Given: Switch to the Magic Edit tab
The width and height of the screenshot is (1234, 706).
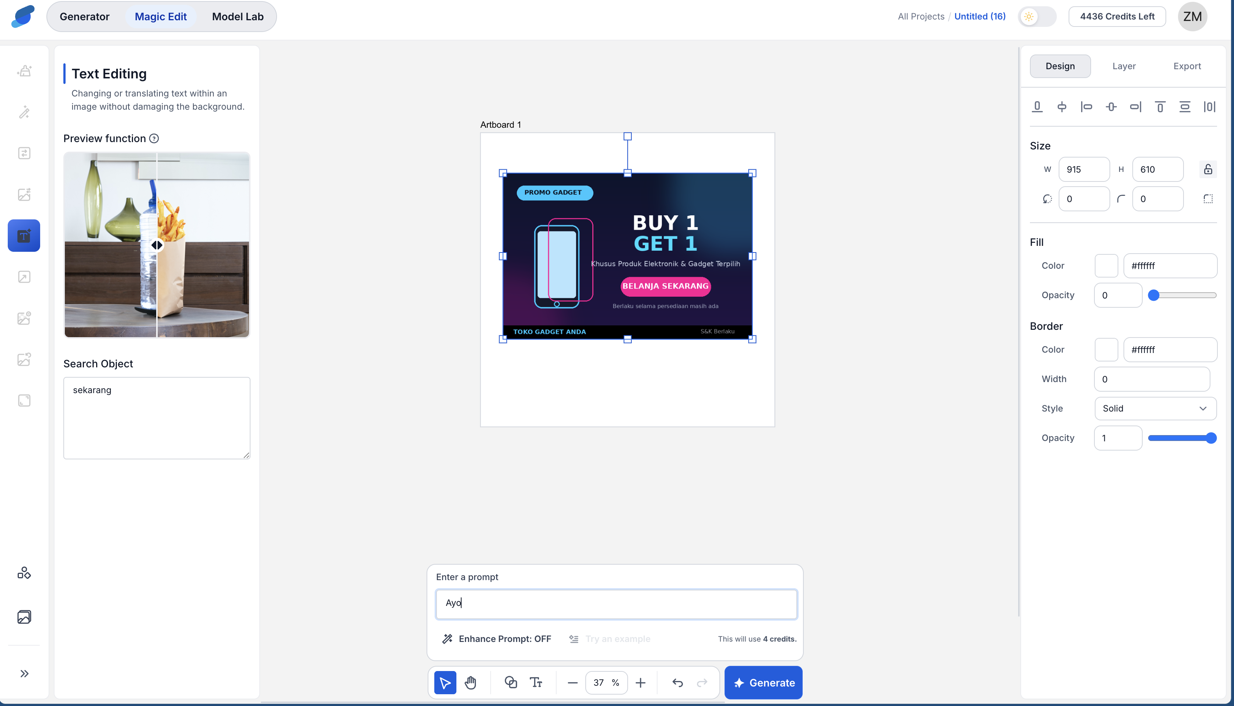Looking at the screenshot, I should 161,17.
